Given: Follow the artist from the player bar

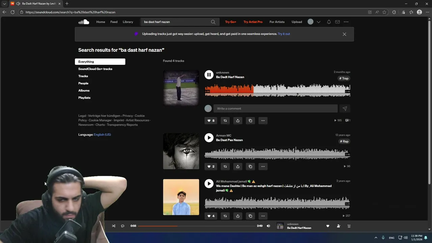Looking at the screenshot, I should 339,226.
